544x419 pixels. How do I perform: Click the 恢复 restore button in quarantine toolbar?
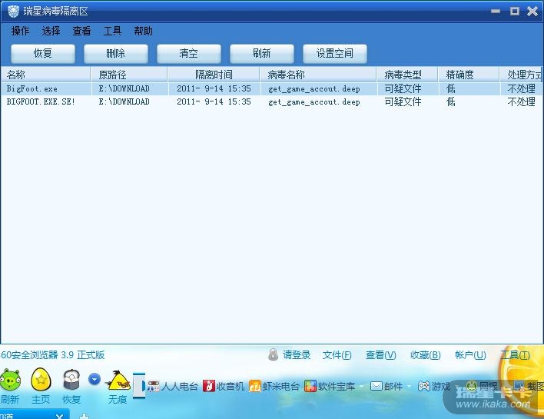click(x=43, y=54)
